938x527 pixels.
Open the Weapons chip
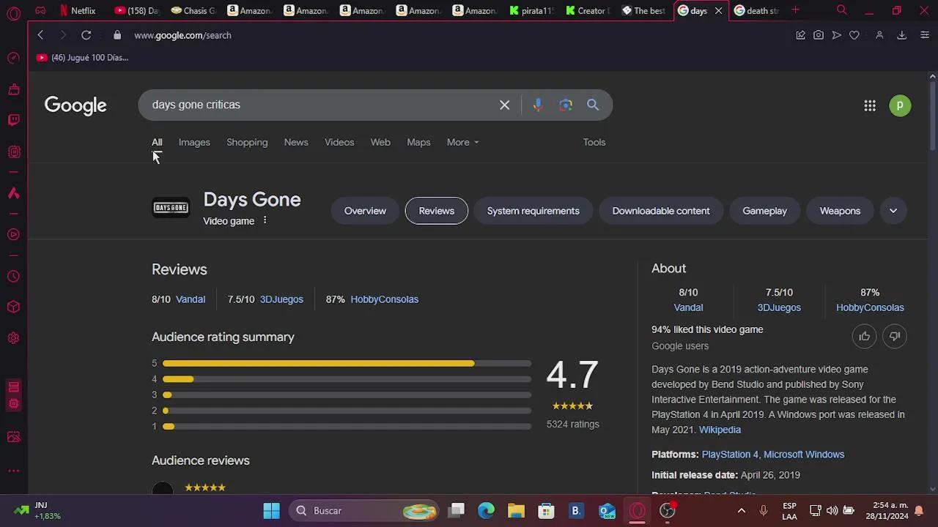coord(840,211)
